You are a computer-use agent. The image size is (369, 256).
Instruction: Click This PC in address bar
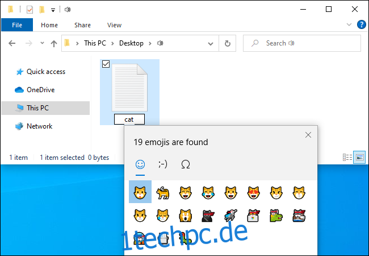[95, 43]
